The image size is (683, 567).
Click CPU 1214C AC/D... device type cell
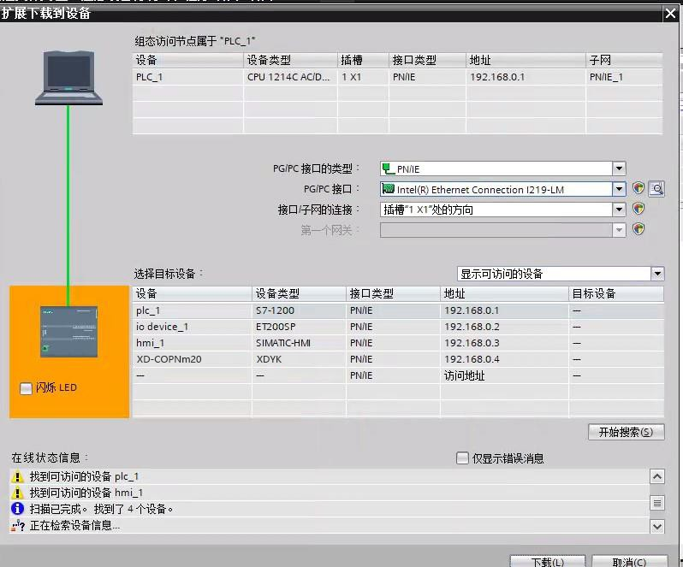tap(290, 77)
